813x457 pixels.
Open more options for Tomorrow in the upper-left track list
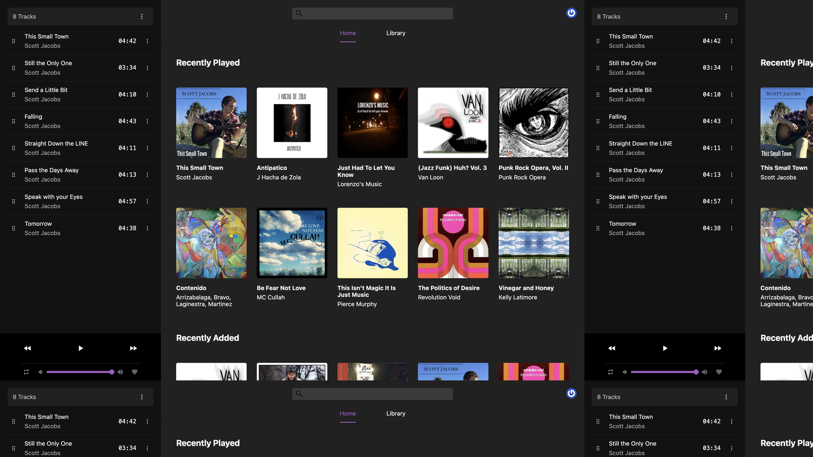point(147,228)
